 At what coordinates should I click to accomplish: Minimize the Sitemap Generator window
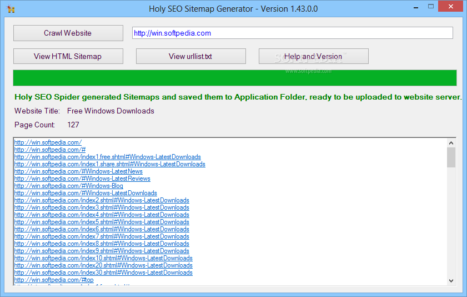point(413,7)
